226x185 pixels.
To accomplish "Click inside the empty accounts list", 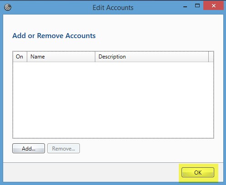I will (113, 100).
